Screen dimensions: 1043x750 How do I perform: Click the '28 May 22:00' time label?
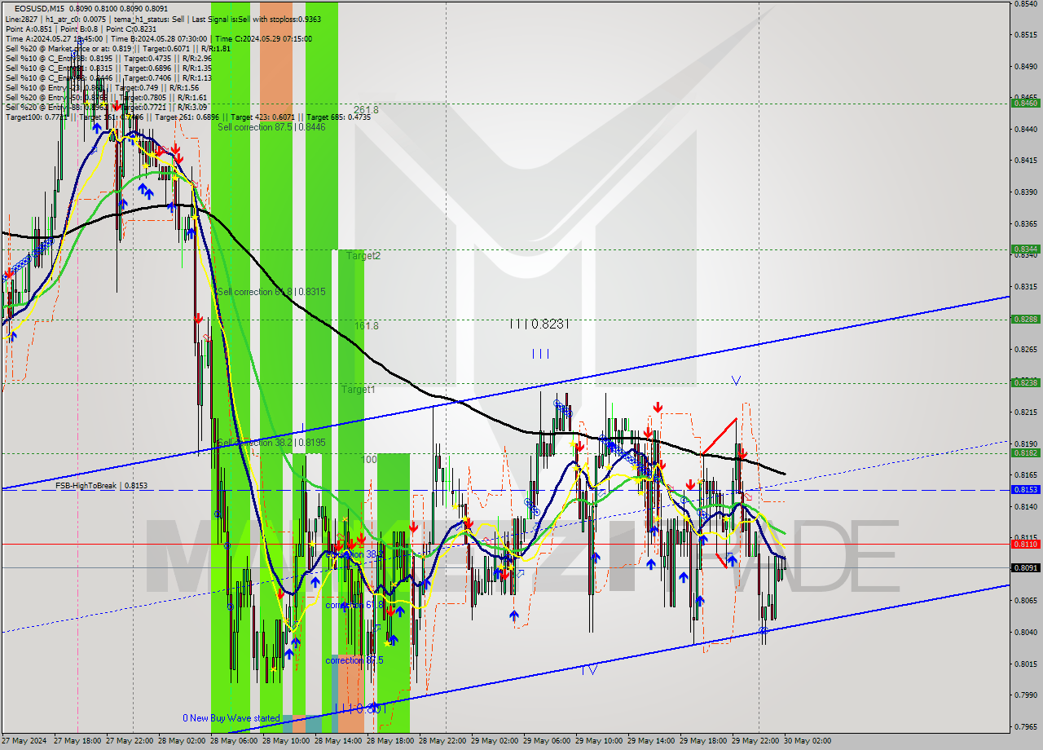pyautogui.click(x=443, y=741)
